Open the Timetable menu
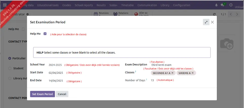244x108 pixels. pos(127,5)
